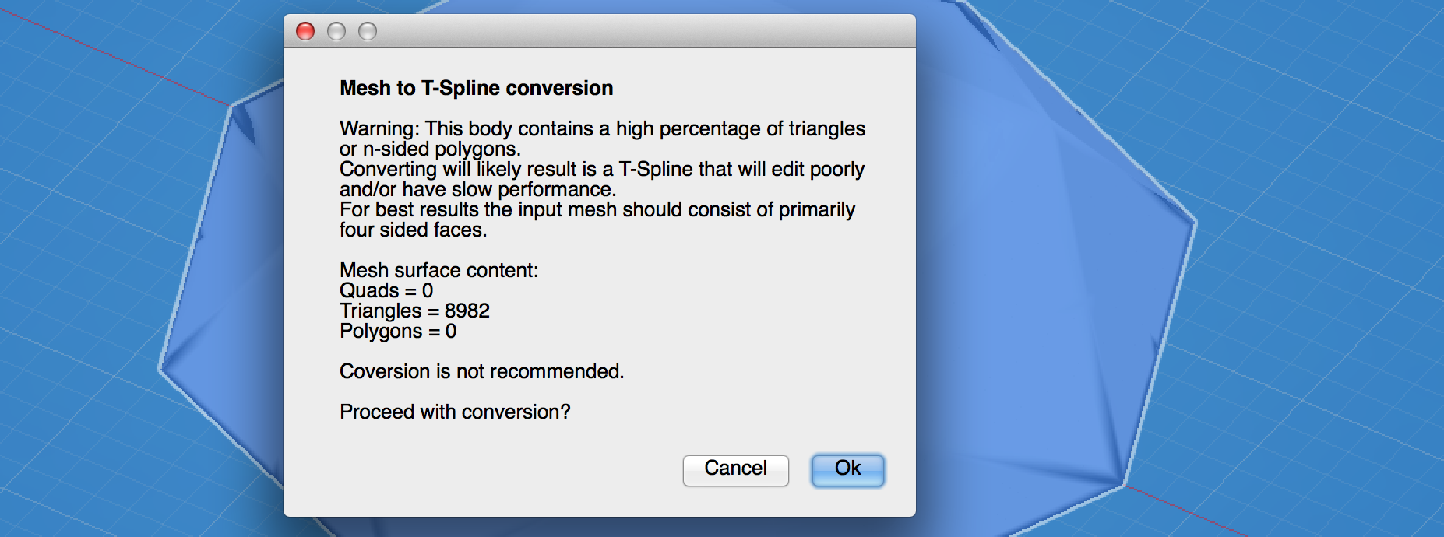Select the Coversion is not recommended text
This screenshot has width=1444, height=537.
coord(481,372)
